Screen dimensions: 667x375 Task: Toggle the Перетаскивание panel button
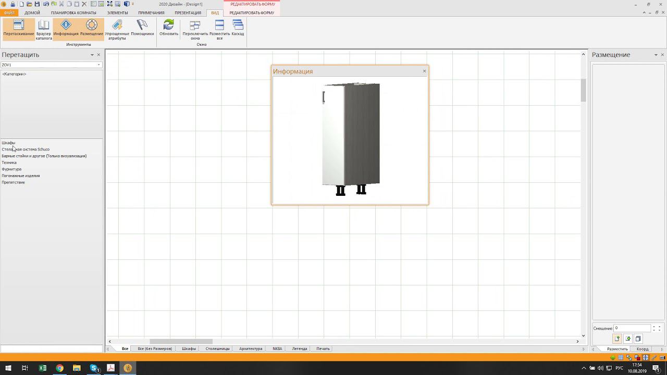[19, 28]
